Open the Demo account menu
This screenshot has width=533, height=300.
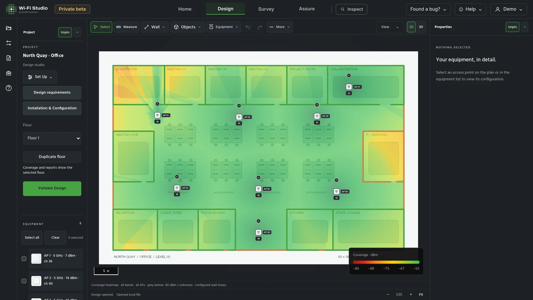509,9
